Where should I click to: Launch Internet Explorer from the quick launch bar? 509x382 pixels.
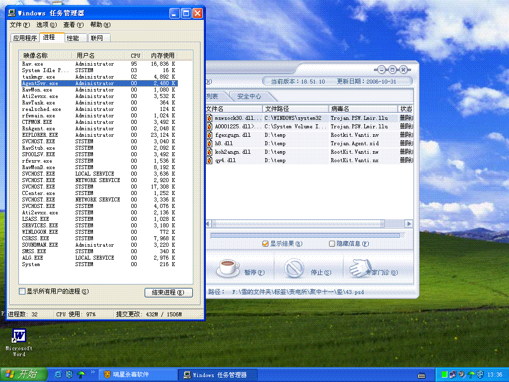tap(58, 374)
